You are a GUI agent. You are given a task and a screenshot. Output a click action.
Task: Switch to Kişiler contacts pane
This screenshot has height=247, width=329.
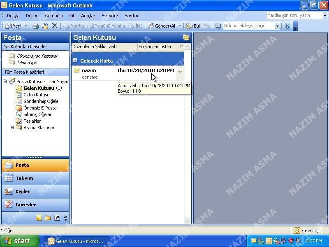(35, 191)
